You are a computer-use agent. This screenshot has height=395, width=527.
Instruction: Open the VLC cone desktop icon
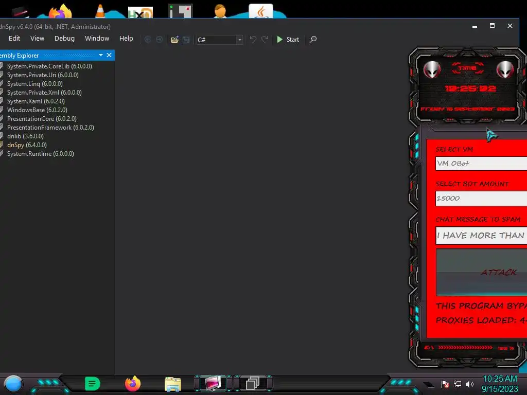click(x=100, y=11)
